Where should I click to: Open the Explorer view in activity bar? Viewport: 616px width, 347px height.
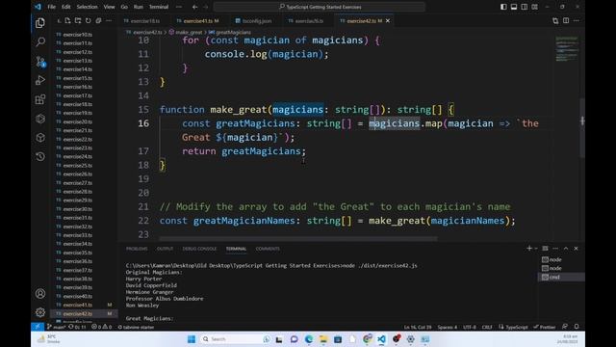coord(40,23)
